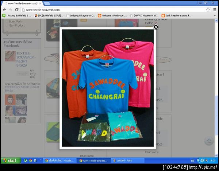
Task: Click the bottom 'Read more' link at right
Action: point(152,152)
